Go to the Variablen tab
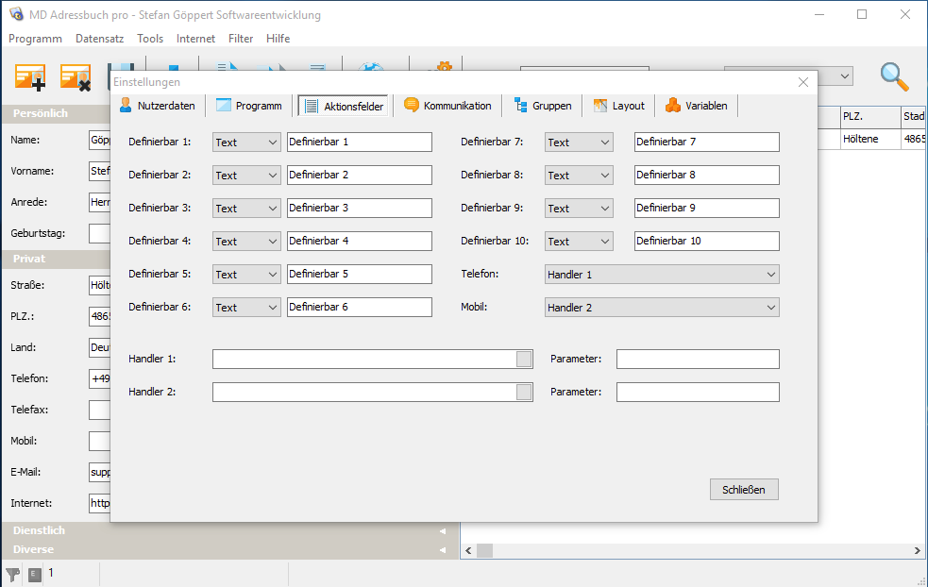This screenshot has width=928, height=587. tap(697, 106)
